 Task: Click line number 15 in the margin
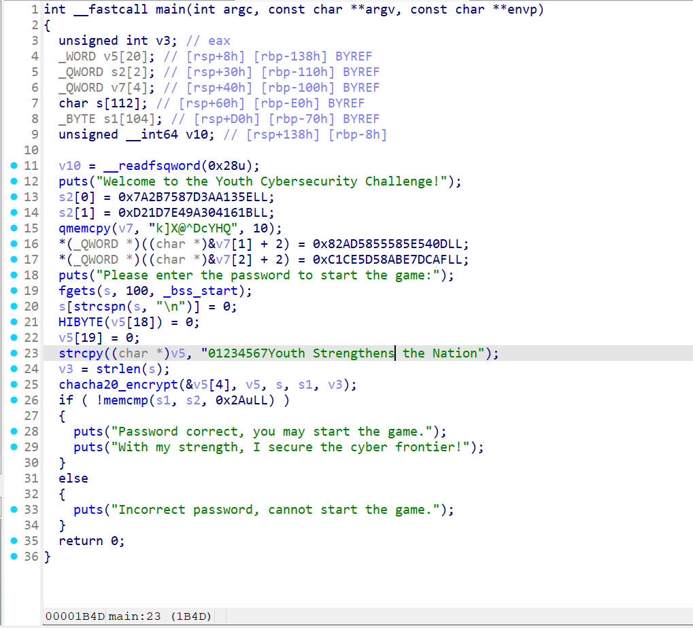[31, 228]
